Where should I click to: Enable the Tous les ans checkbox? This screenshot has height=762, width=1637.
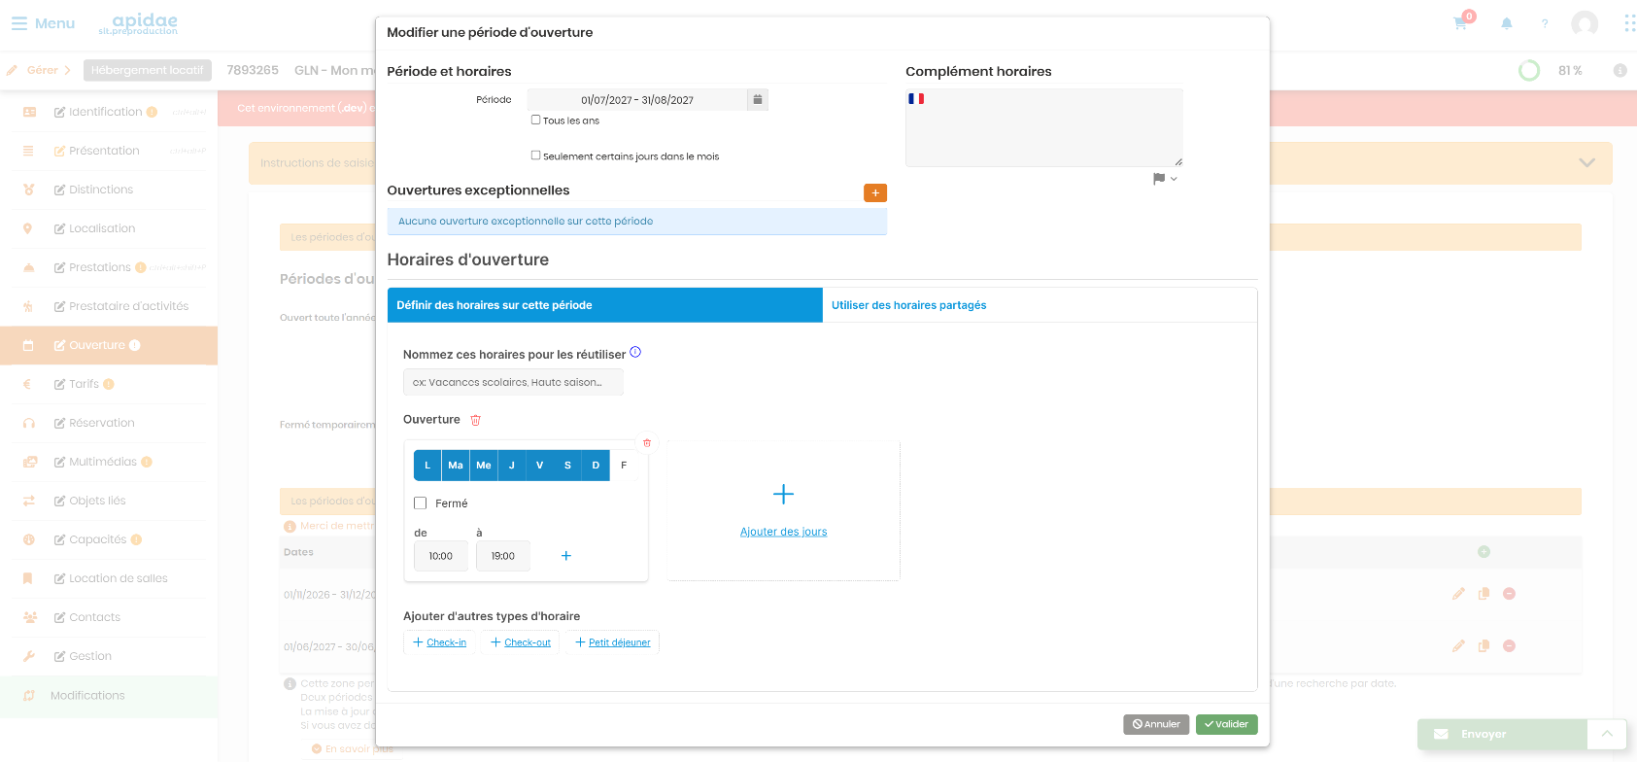[535, 120]
